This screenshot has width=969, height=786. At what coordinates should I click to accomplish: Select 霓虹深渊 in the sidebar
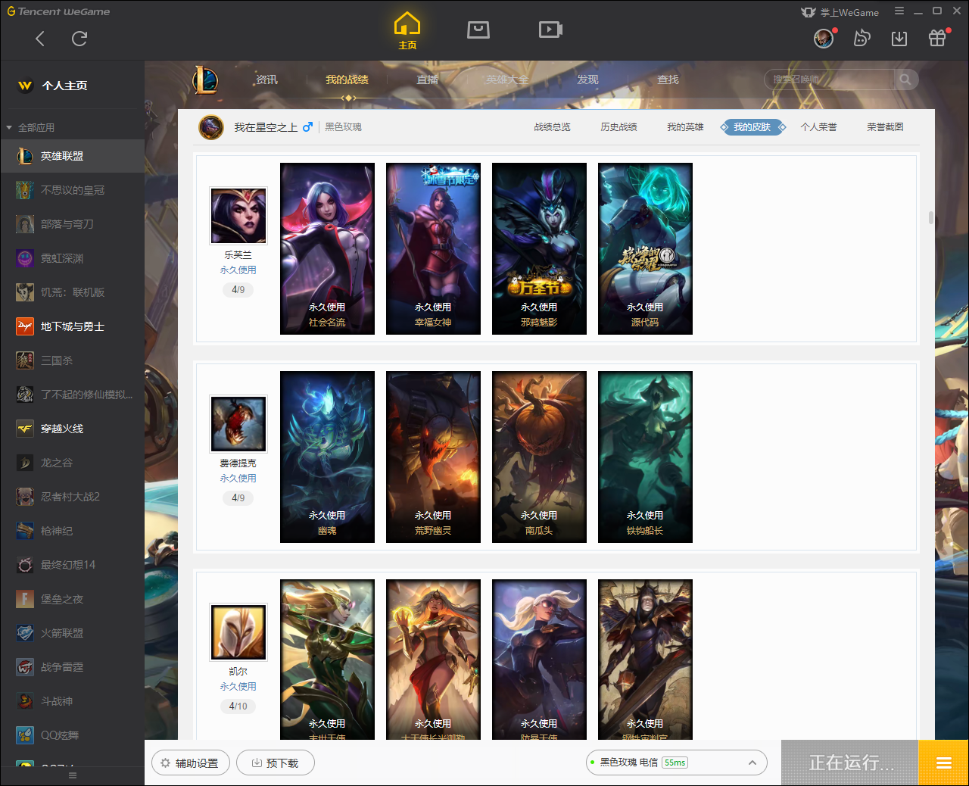tap(72, 258)
